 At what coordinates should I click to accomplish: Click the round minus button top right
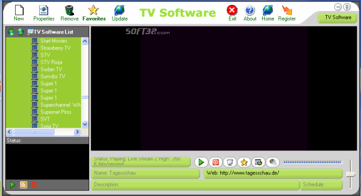coord(338,7)
